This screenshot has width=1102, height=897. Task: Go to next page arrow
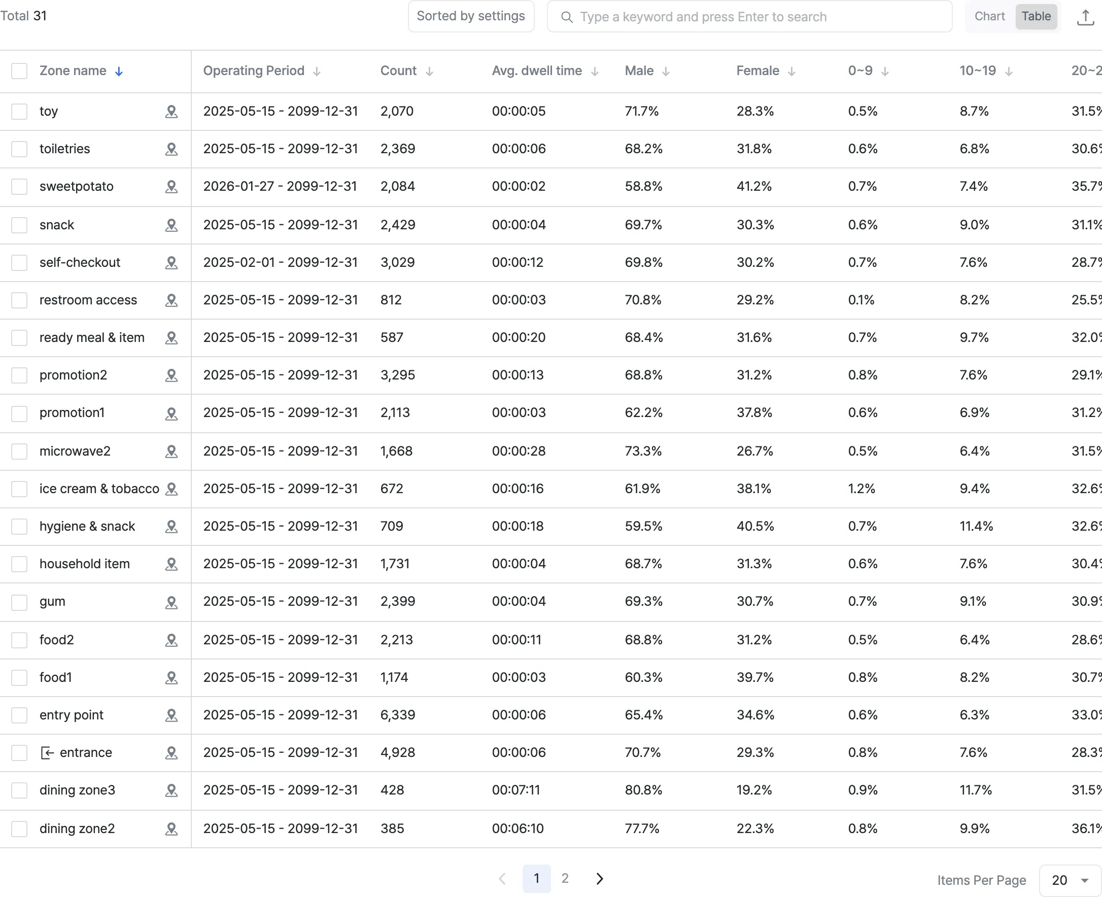click(599, 878)
